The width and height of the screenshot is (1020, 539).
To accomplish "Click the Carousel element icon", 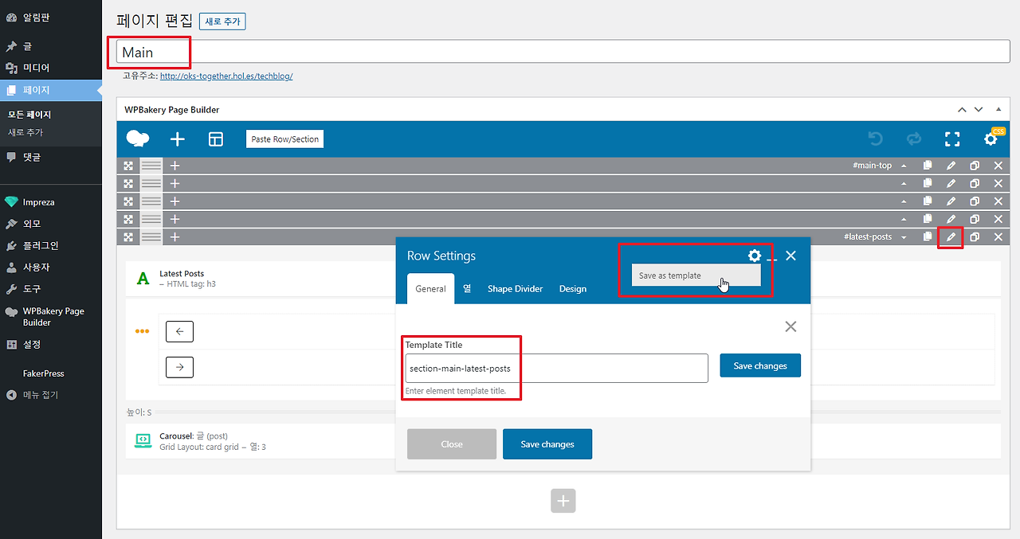I will [x=143, y=440].
